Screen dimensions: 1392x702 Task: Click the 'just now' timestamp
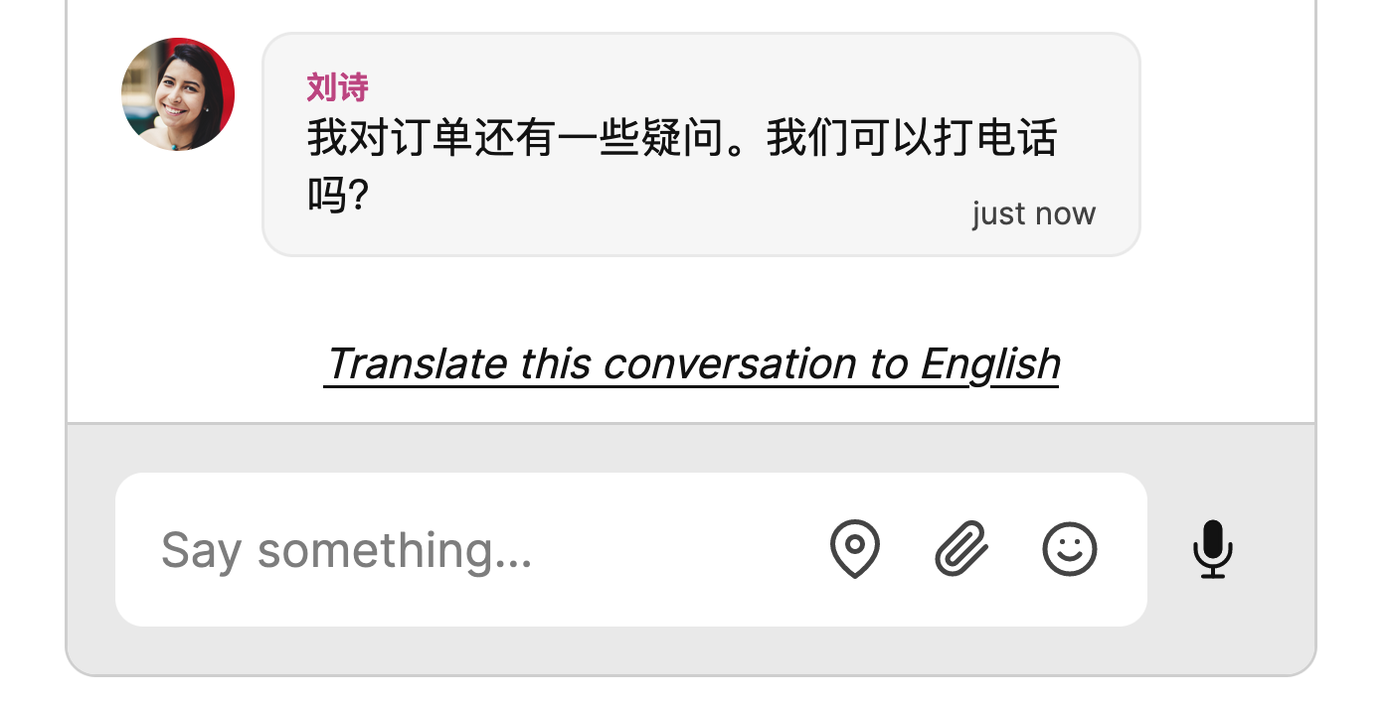pyautogui.click(x=1033, y=212)
